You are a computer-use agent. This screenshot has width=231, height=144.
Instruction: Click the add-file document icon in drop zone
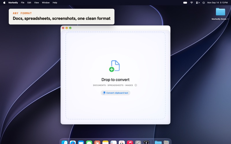114,66
